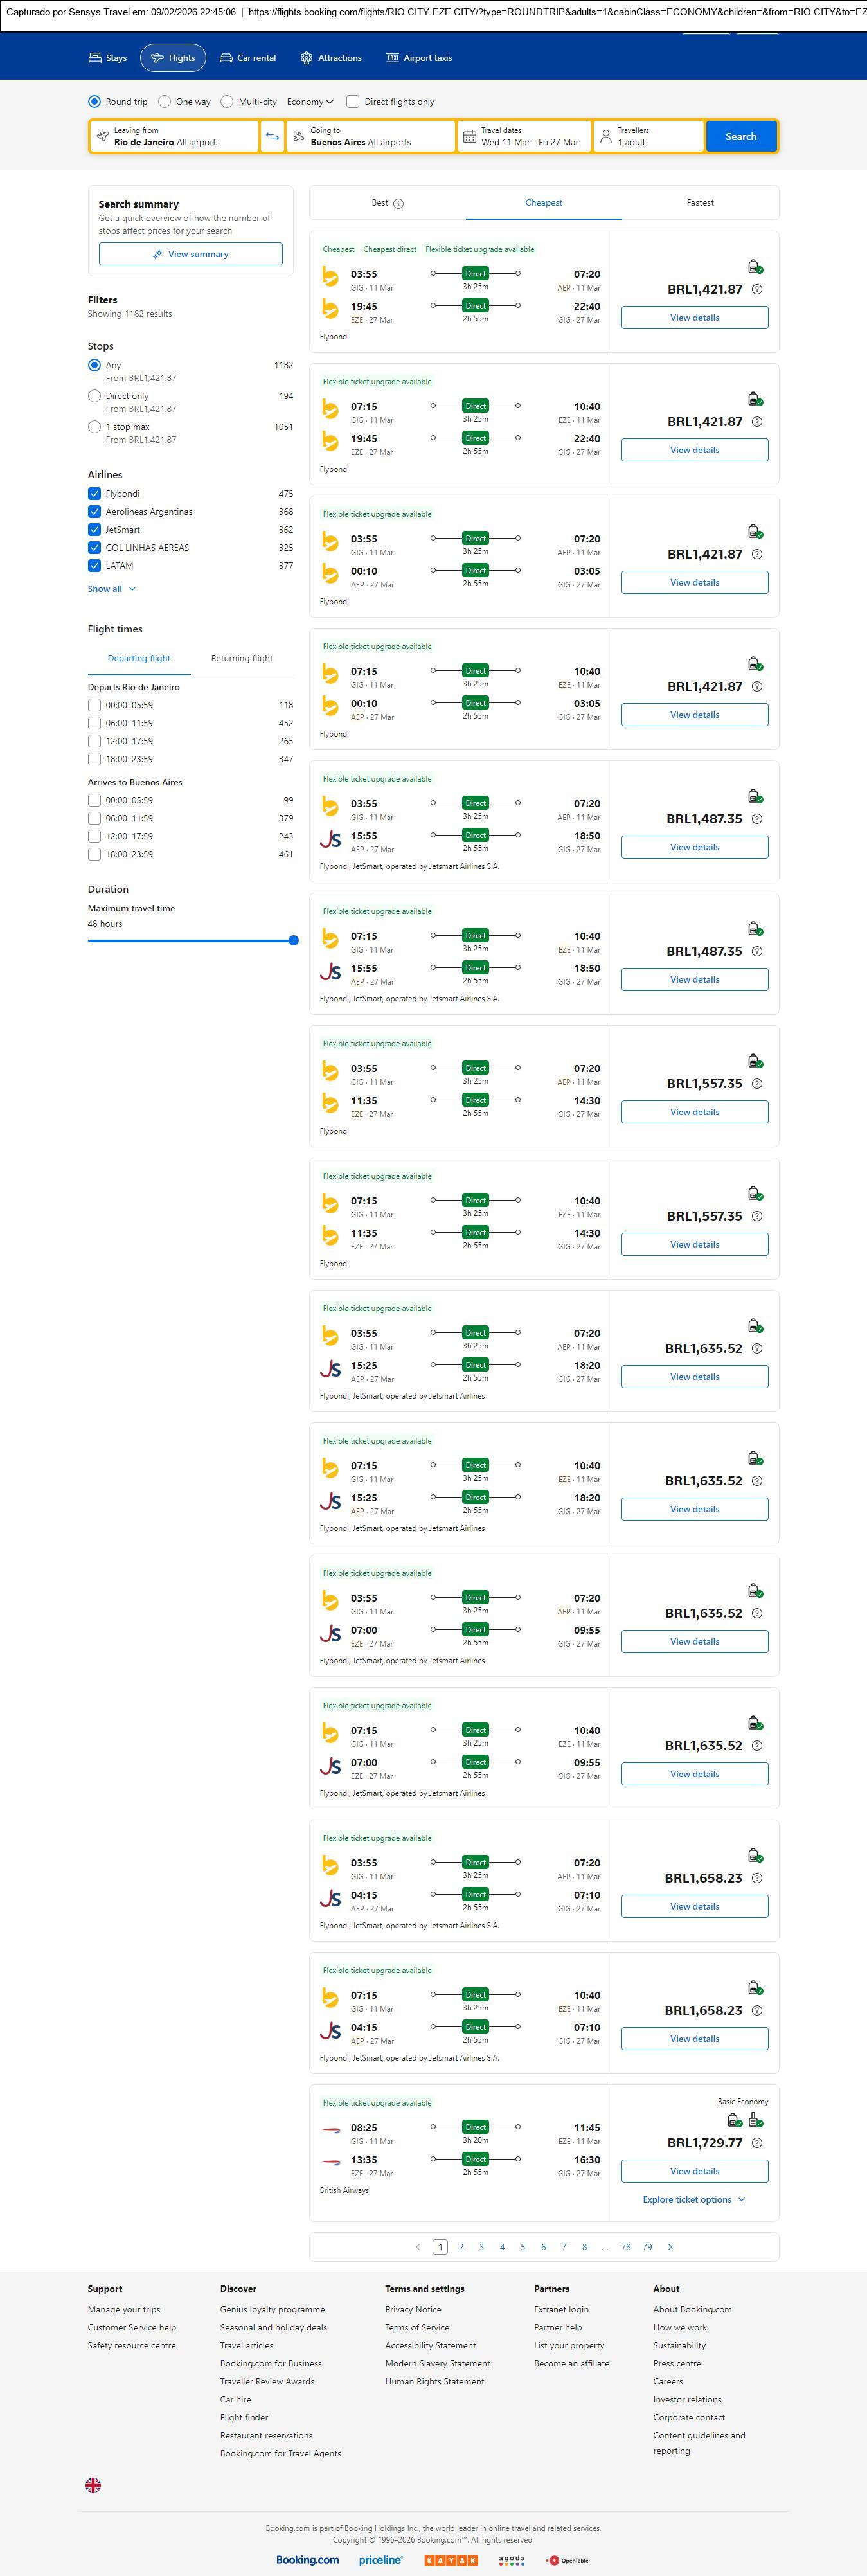Switch to the Returning flight tab
867x2576 pixels.
point(242,658)
